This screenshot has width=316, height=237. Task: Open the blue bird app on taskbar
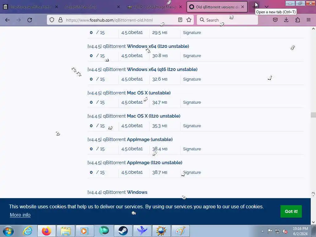tap(142, 231)
